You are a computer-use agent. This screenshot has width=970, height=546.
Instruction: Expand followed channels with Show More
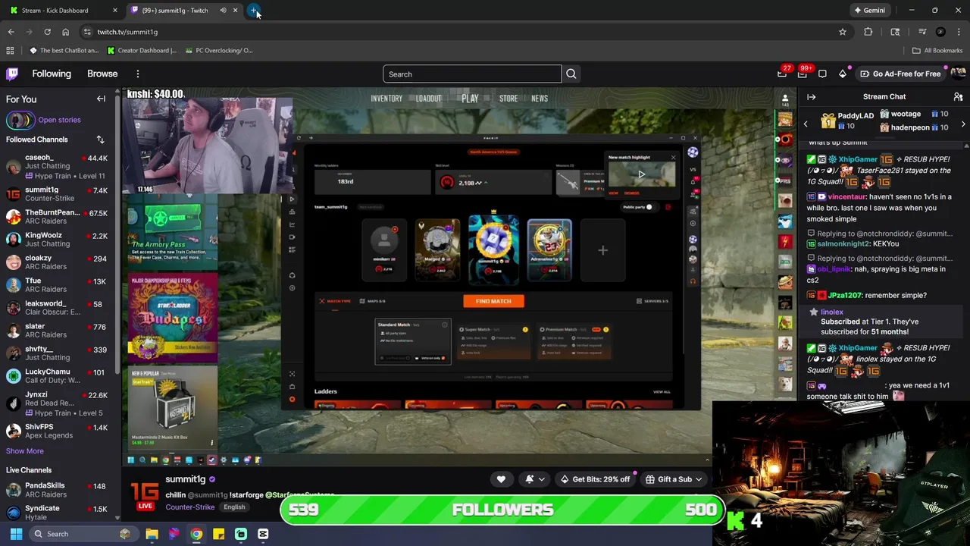pyautogui.click(x=25, y=451)
